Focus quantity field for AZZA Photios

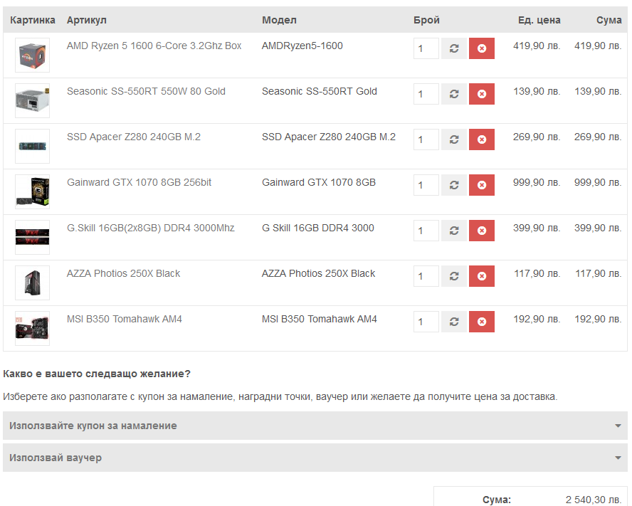[x=426, y=276]
